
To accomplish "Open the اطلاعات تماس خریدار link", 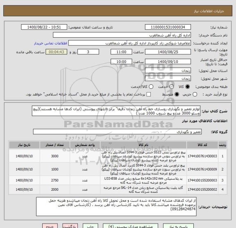I will (x=50, y=43).
